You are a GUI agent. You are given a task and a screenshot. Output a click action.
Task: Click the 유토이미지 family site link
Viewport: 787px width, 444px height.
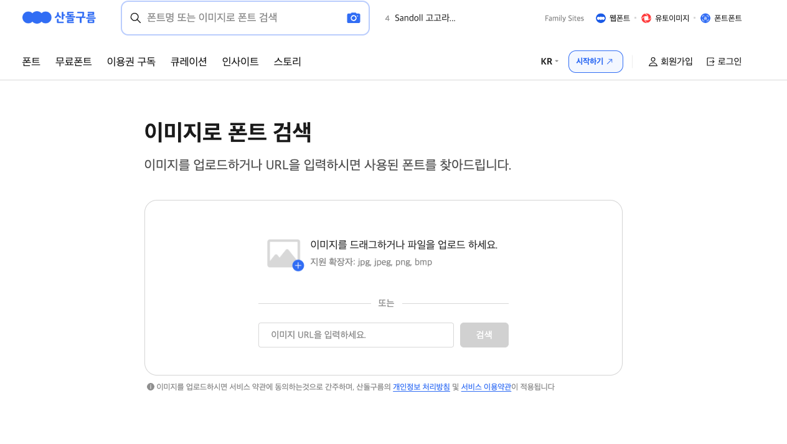[672, 18]
